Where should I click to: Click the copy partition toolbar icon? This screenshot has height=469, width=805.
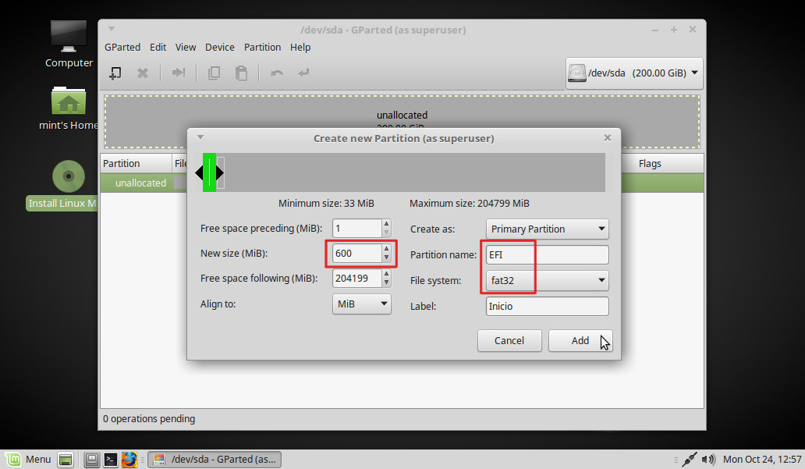[214, 73]
